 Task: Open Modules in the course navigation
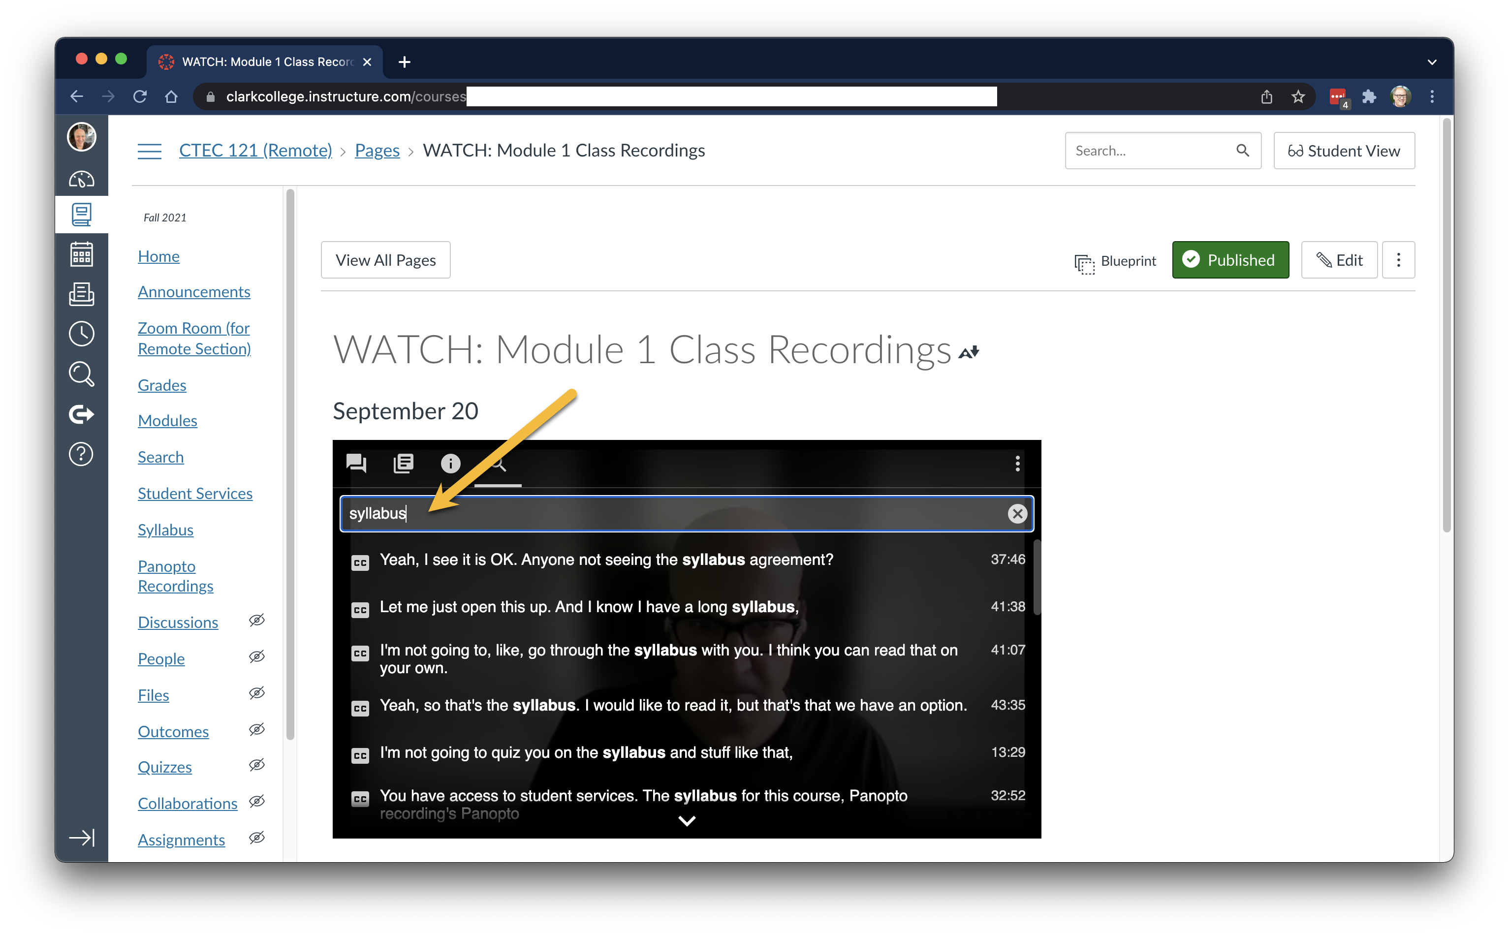coord(167,420)
